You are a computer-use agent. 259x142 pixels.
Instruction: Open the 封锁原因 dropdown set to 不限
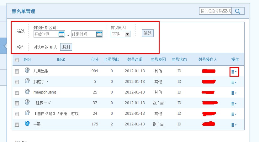[x=120, y=34]
